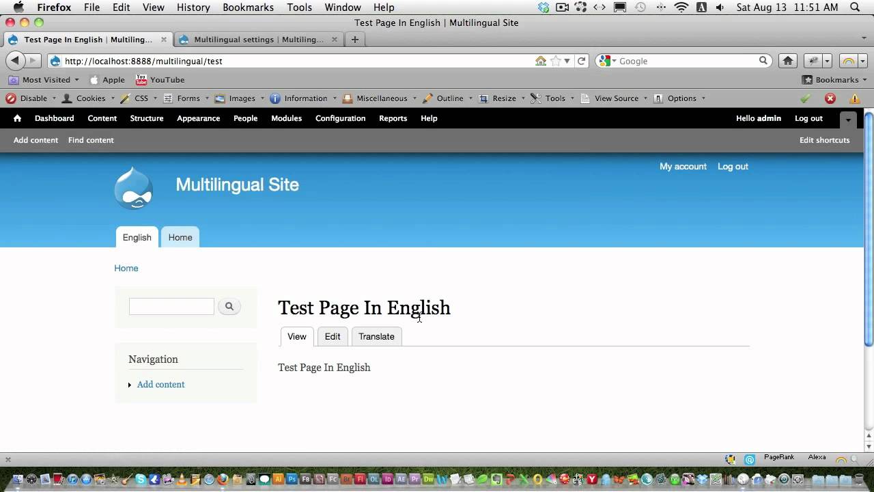Toggle the admin shortcuts drawer arrow
This screenshot has width=874, height=492.
point(848,119)
